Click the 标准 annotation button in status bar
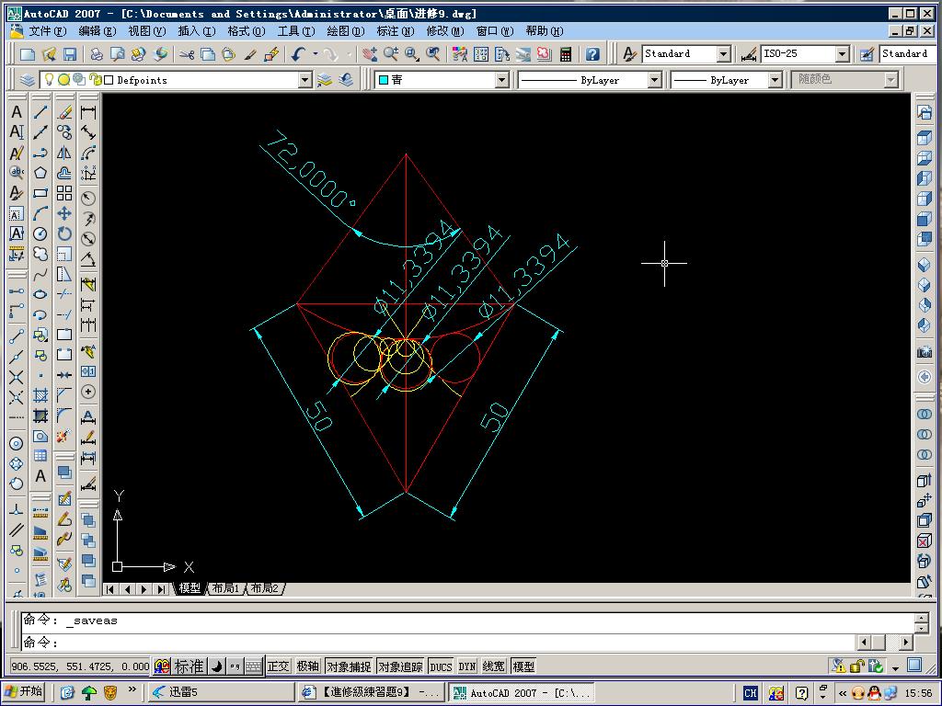The image size is (942, 706). pyautogui.click(x=189, y=666)
